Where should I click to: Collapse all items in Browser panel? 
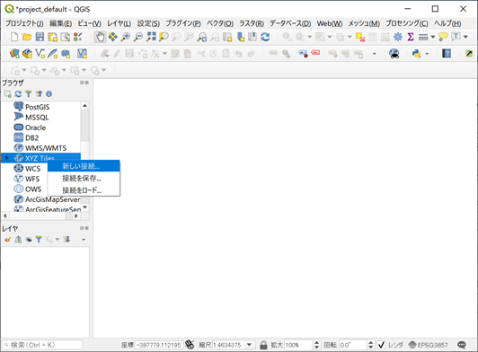(x=39, y=94)
